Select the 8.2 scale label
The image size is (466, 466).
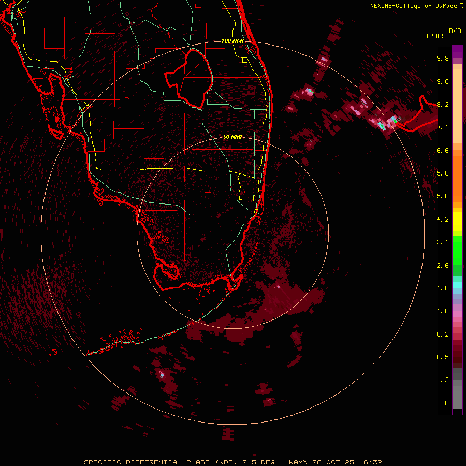tap(443, 104)
